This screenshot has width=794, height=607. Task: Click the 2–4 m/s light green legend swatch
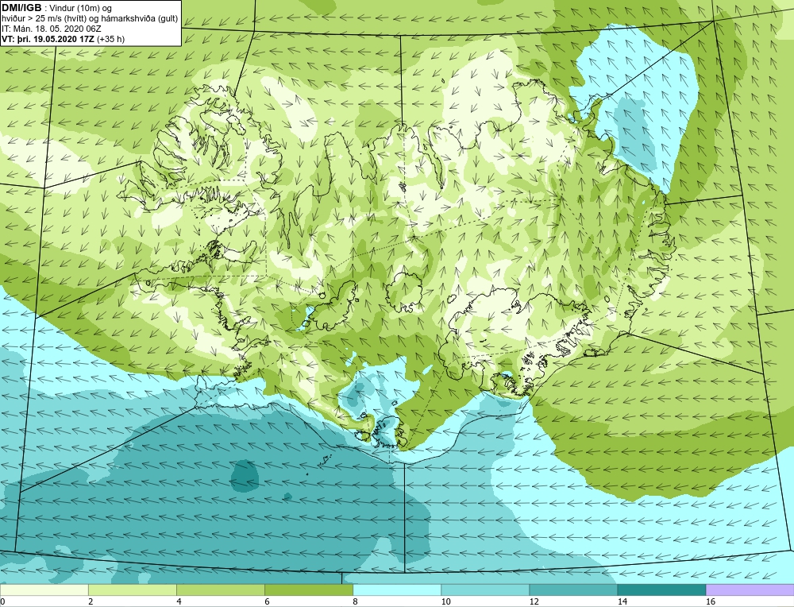point(133,590)
